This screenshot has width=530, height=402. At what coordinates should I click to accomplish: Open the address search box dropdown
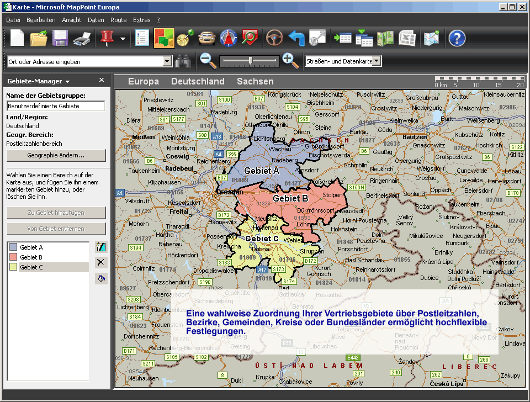pos(167,62)
